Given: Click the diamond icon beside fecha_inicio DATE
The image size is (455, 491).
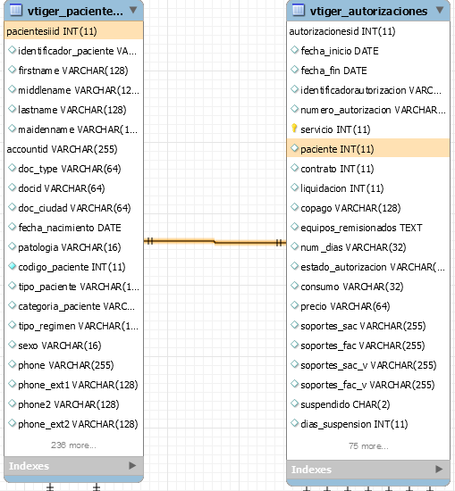Looking at the screenshot, I should click(x=294, y=50).
